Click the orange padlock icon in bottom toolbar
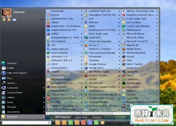Image resolution: width=176 pixels, height=126 pixels. point(58,123)
